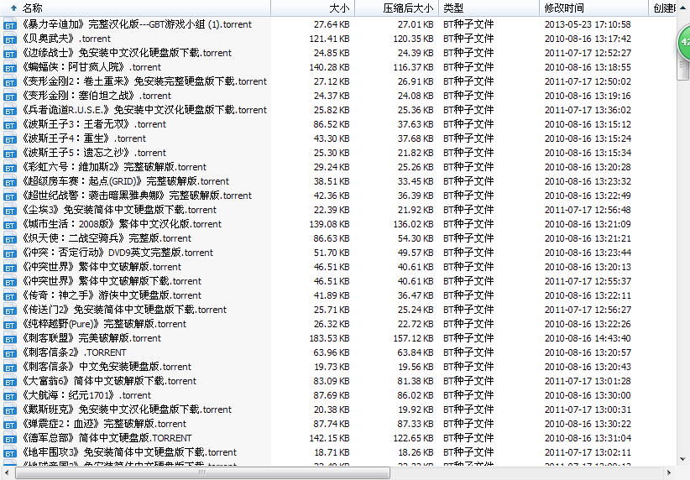Click the BT icon of 《刺客信条2》.TORRENT
Viewport: 690px width, 480px height.
tap(10, 352)
